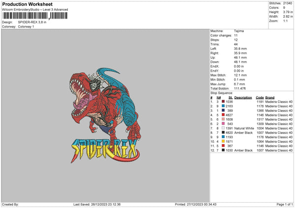Image resolution: width=295 pixels, height=208 pixels.
Task: Click the Spider-Rex embroidery design preview
Action: click(x=105, y=115)
